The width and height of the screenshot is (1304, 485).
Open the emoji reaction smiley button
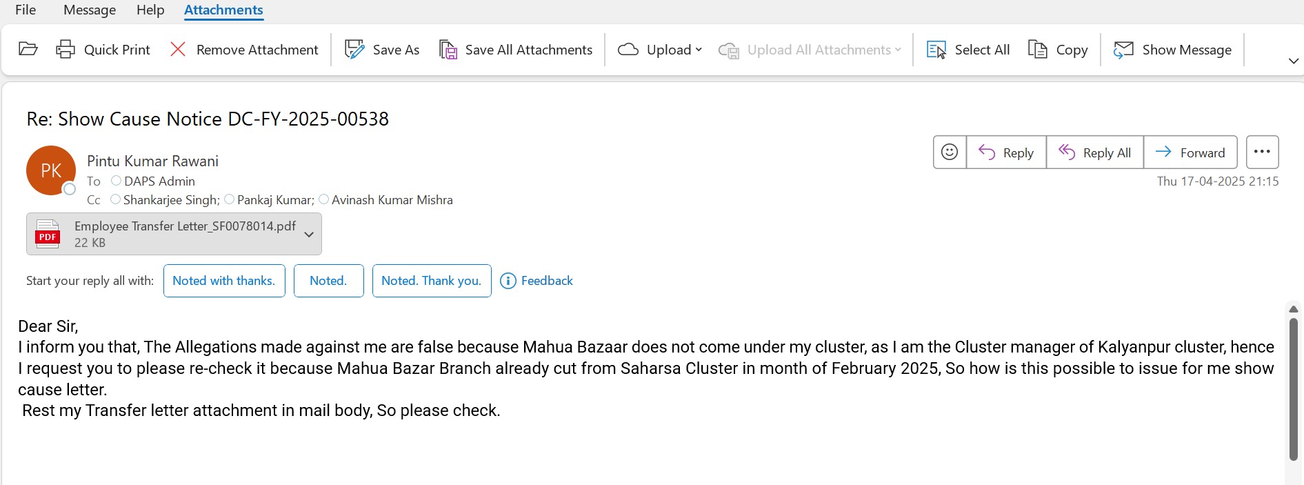coord(950,152)
